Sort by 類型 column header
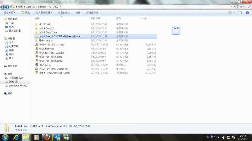This screenshot has width=252, height=141. point(119,18)
